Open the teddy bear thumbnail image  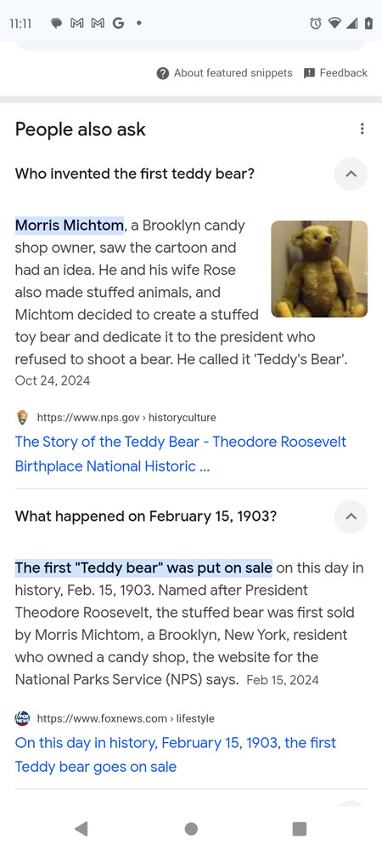[x=319, y=269]
